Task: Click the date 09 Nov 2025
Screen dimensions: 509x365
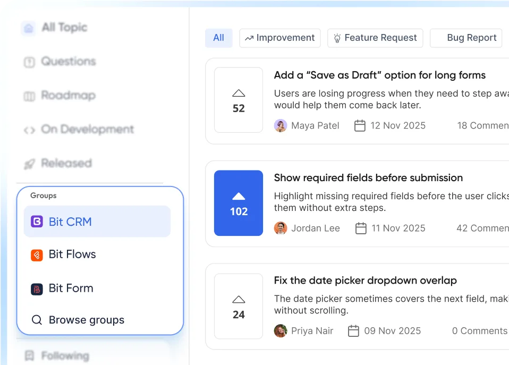Action: tap(393, 331)
